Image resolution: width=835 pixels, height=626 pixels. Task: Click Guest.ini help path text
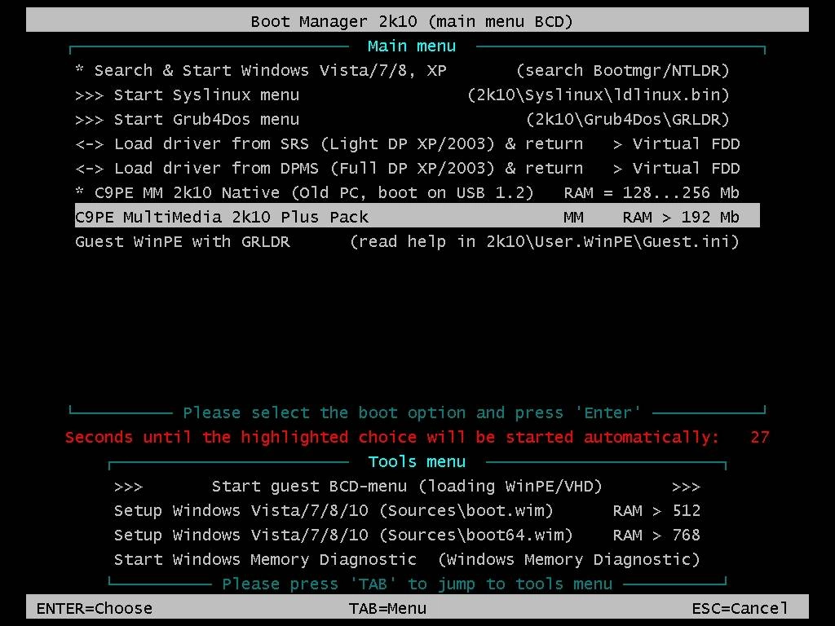pyautogui.click(x=544, y=241)
